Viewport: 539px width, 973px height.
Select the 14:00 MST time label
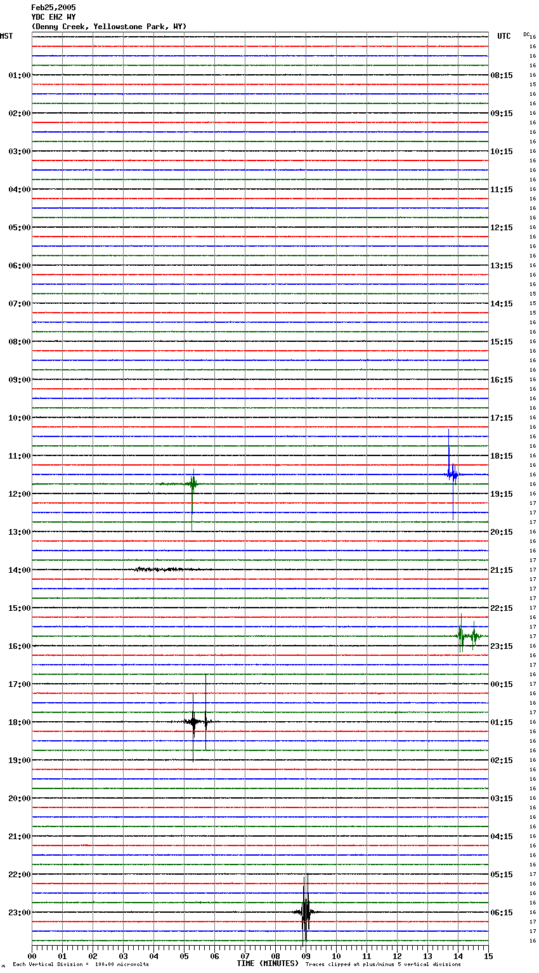19,570
